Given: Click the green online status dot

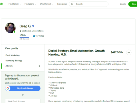Looking at the screenshot, I should point(14,32).
